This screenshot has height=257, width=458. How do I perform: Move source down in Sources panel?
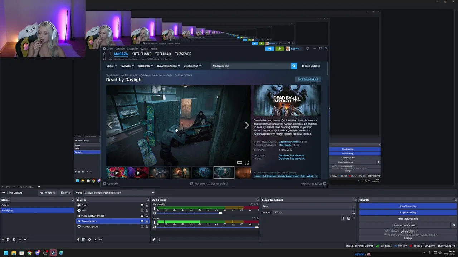(101, 240)
